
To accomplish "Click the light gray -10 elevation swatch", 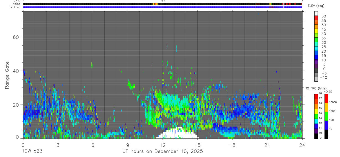I will [x=316, y=79].
